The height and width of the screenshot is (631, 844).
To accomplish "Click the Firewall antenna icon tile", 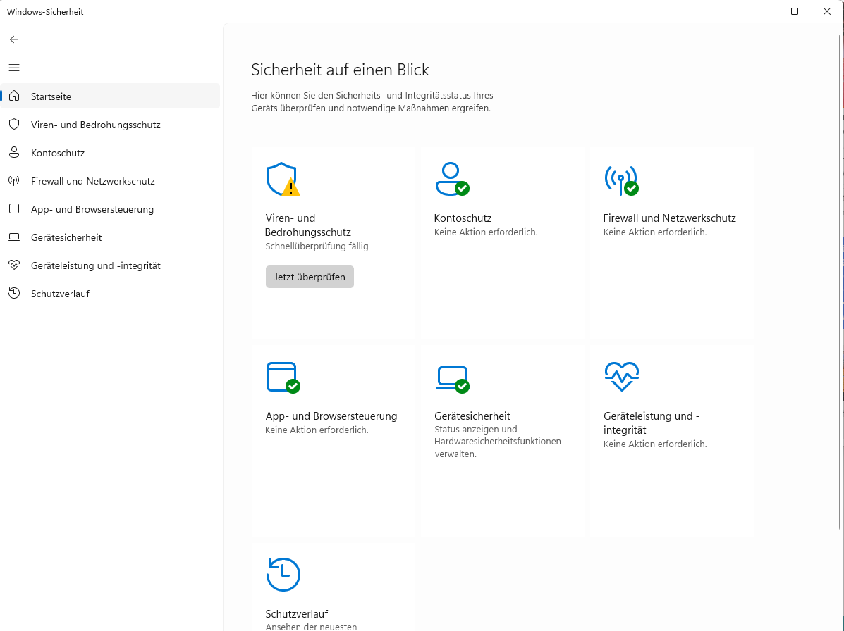I will [620, 180].
